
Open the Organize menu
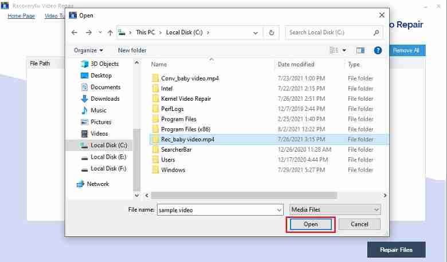pos(88,50)
